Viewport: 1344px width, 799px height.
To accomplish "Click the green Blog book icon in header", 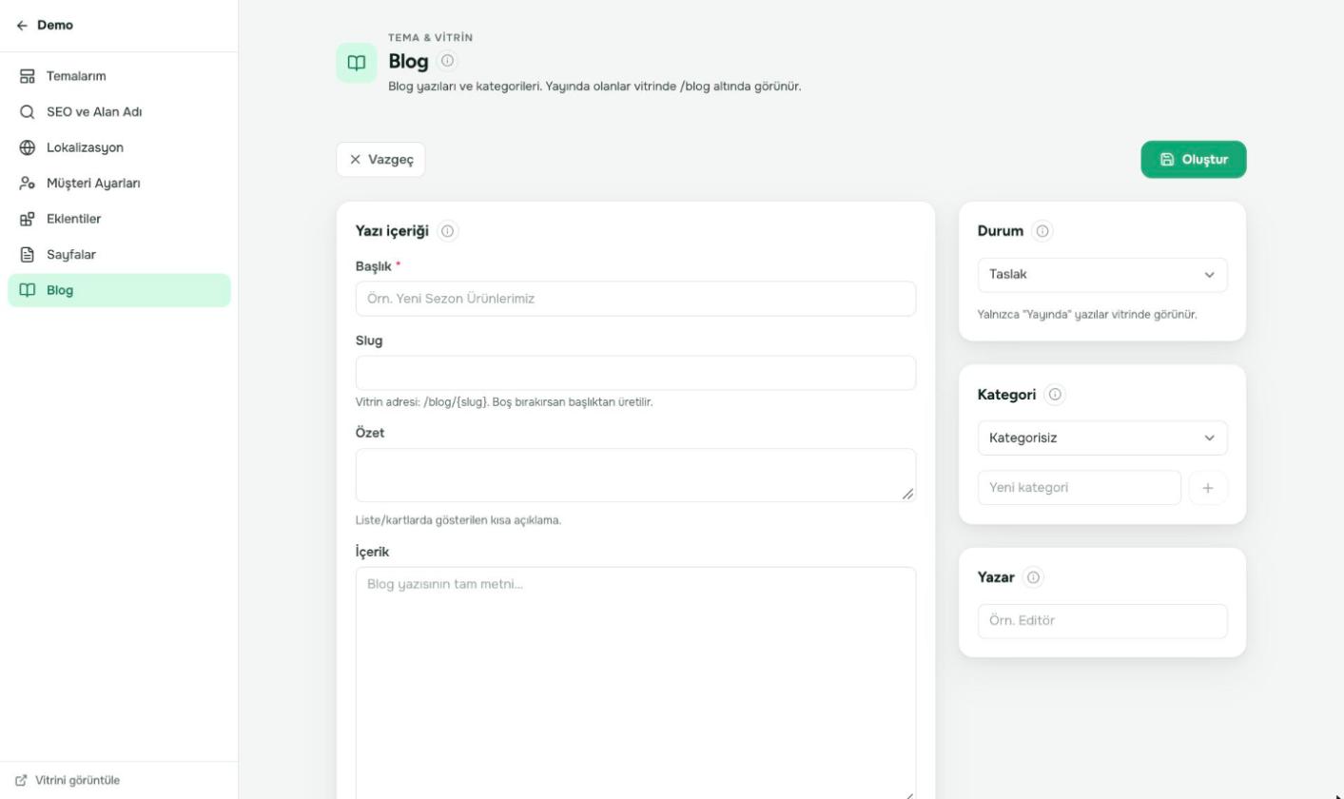I will point(357,63).
